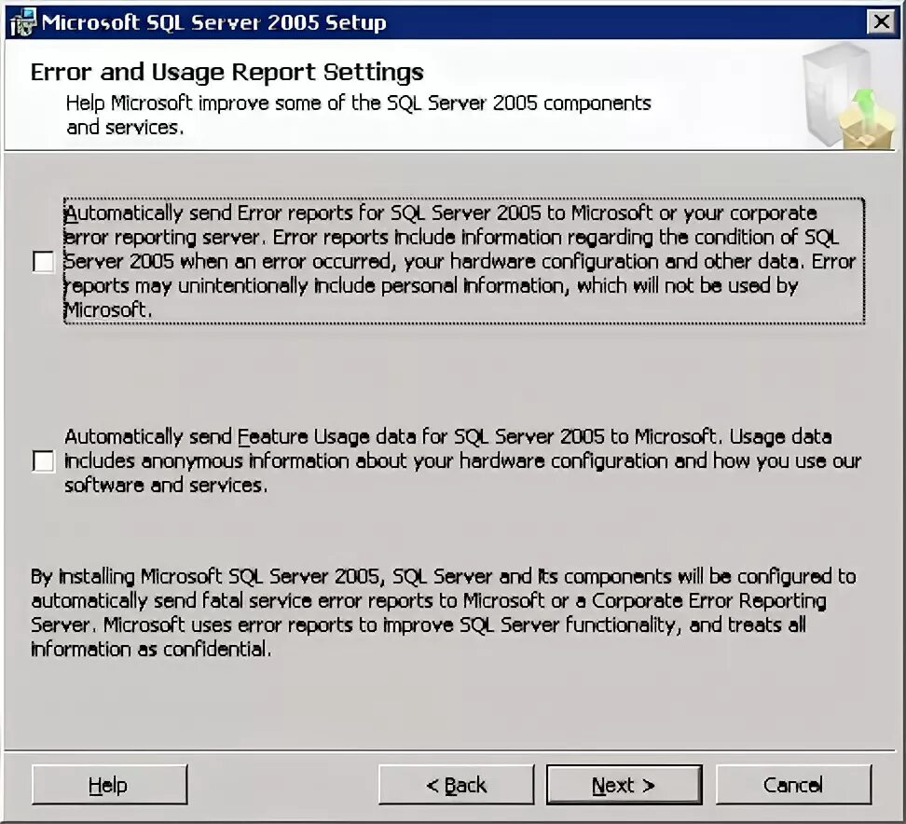
Task: Click 'Help Microsoft improve some of' subtitle text
Action: (358, 115)
